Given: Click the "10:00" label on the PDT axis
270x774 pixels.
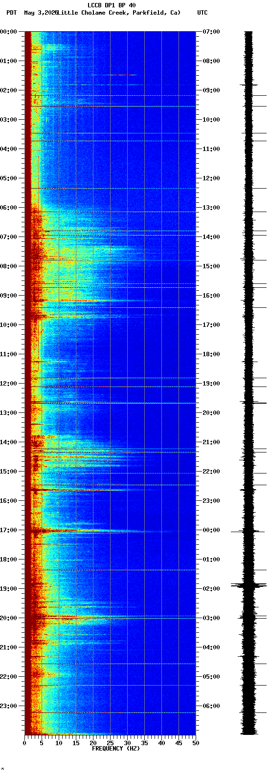Looking at the screenshot, I should (8, 325).
